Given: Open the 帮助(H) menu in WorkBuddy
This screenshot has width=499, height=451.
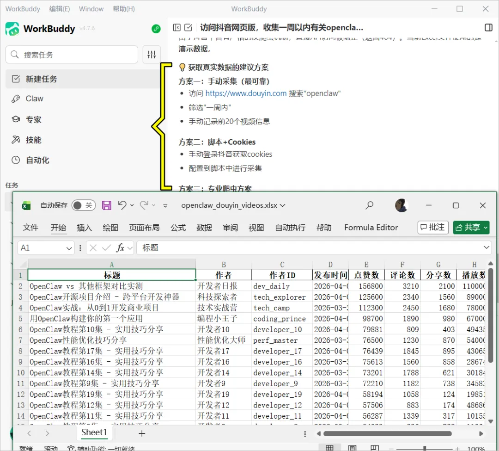Looking at the screenshot, I should tap(124, 9).
